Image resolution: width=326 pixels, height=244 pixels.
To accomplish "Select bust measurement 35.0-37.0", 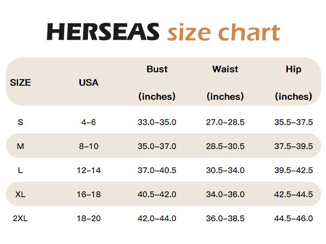I will click(157, 146).
